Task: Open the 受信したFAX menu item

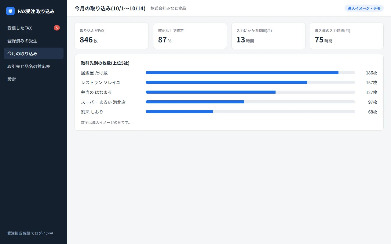Action: (x=34, y=28)
